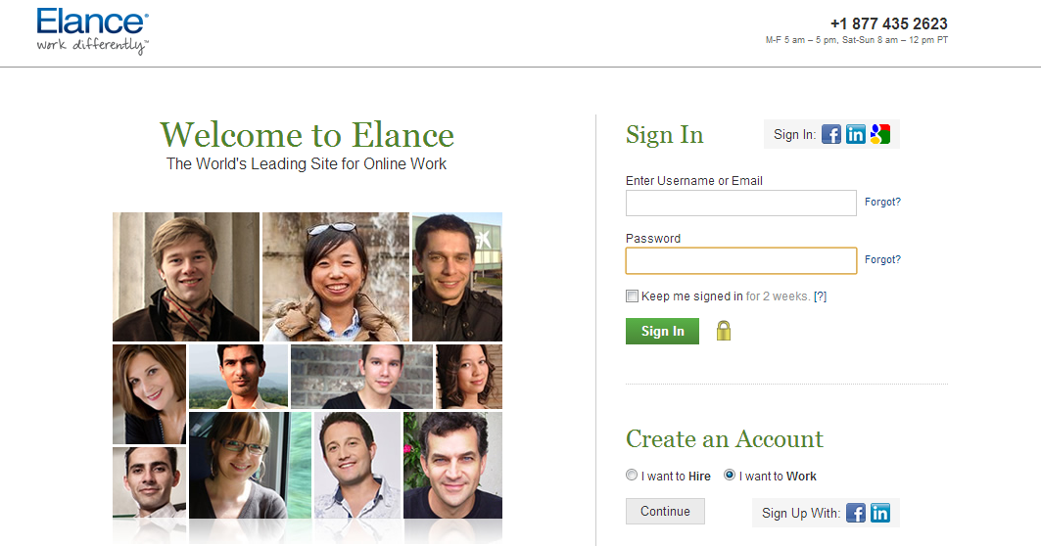
Task: Open the Forgot link beside the password field
Action: click(x=882, y=259)
